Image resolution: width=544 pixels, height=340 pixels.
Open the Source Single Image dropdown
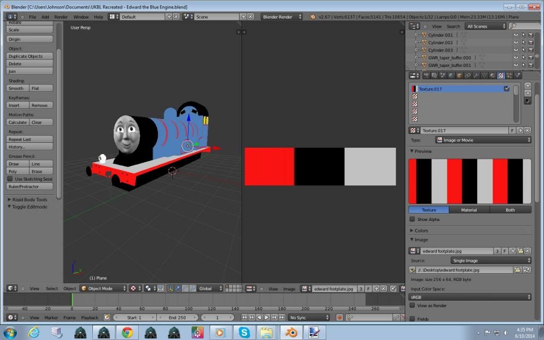tap(491, 260)
